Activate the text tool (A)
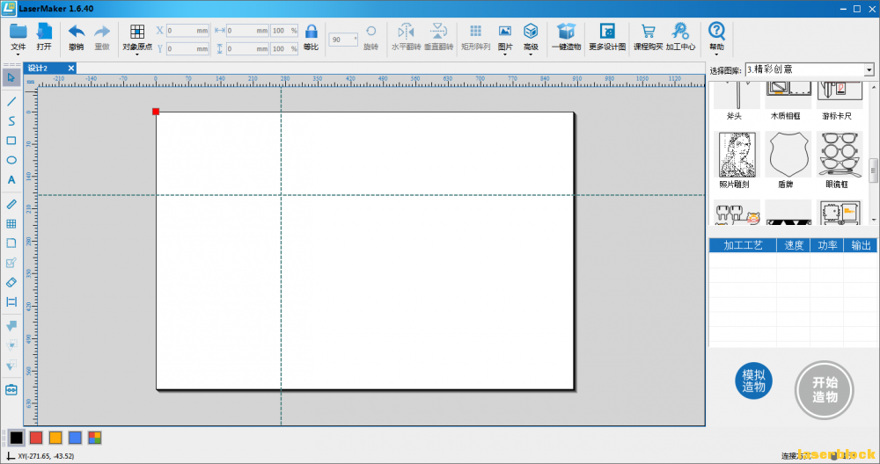 click(x=11, y=180)
